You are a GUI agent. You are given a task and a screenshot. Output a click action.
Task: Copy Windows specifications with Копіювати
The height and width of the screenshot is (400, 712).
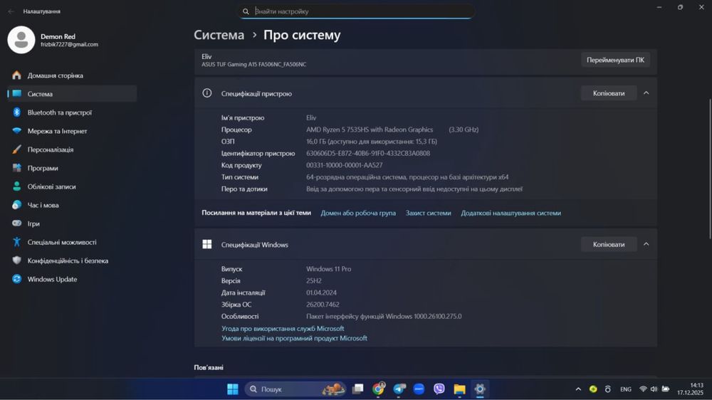[609, 244]
